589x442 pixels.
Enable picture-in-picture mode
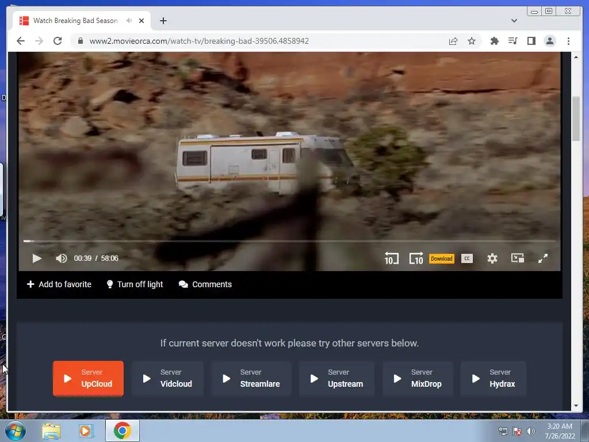518,258
